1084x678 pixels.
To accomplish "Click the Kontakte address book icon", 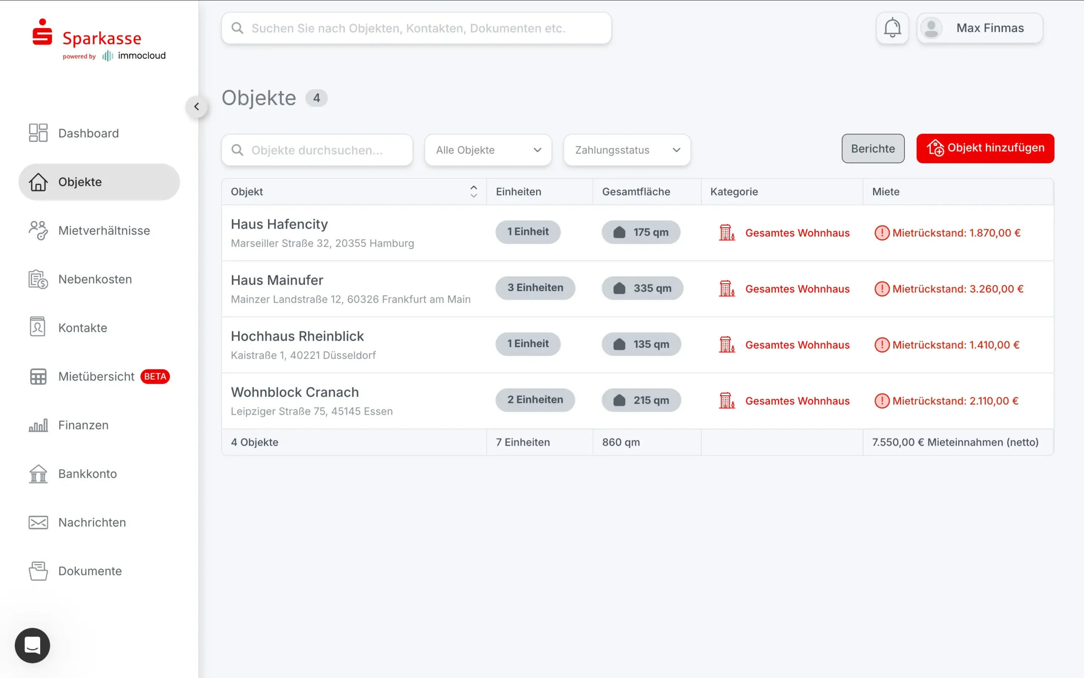I will (38, 327).
